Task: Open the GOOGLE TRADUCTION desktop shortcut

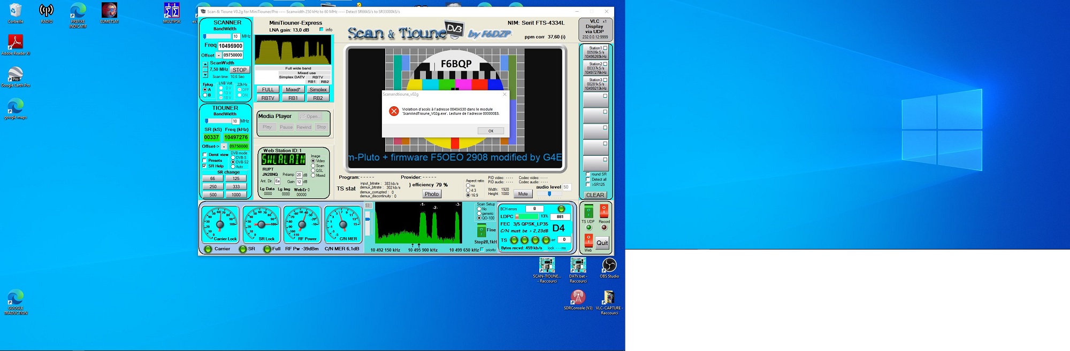Action: pos(16,302)
